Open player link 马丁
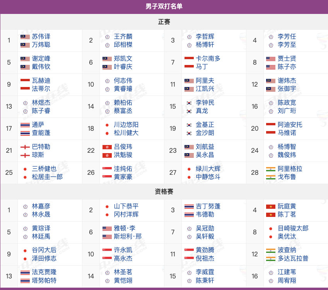328x290 pixels. 202,67
